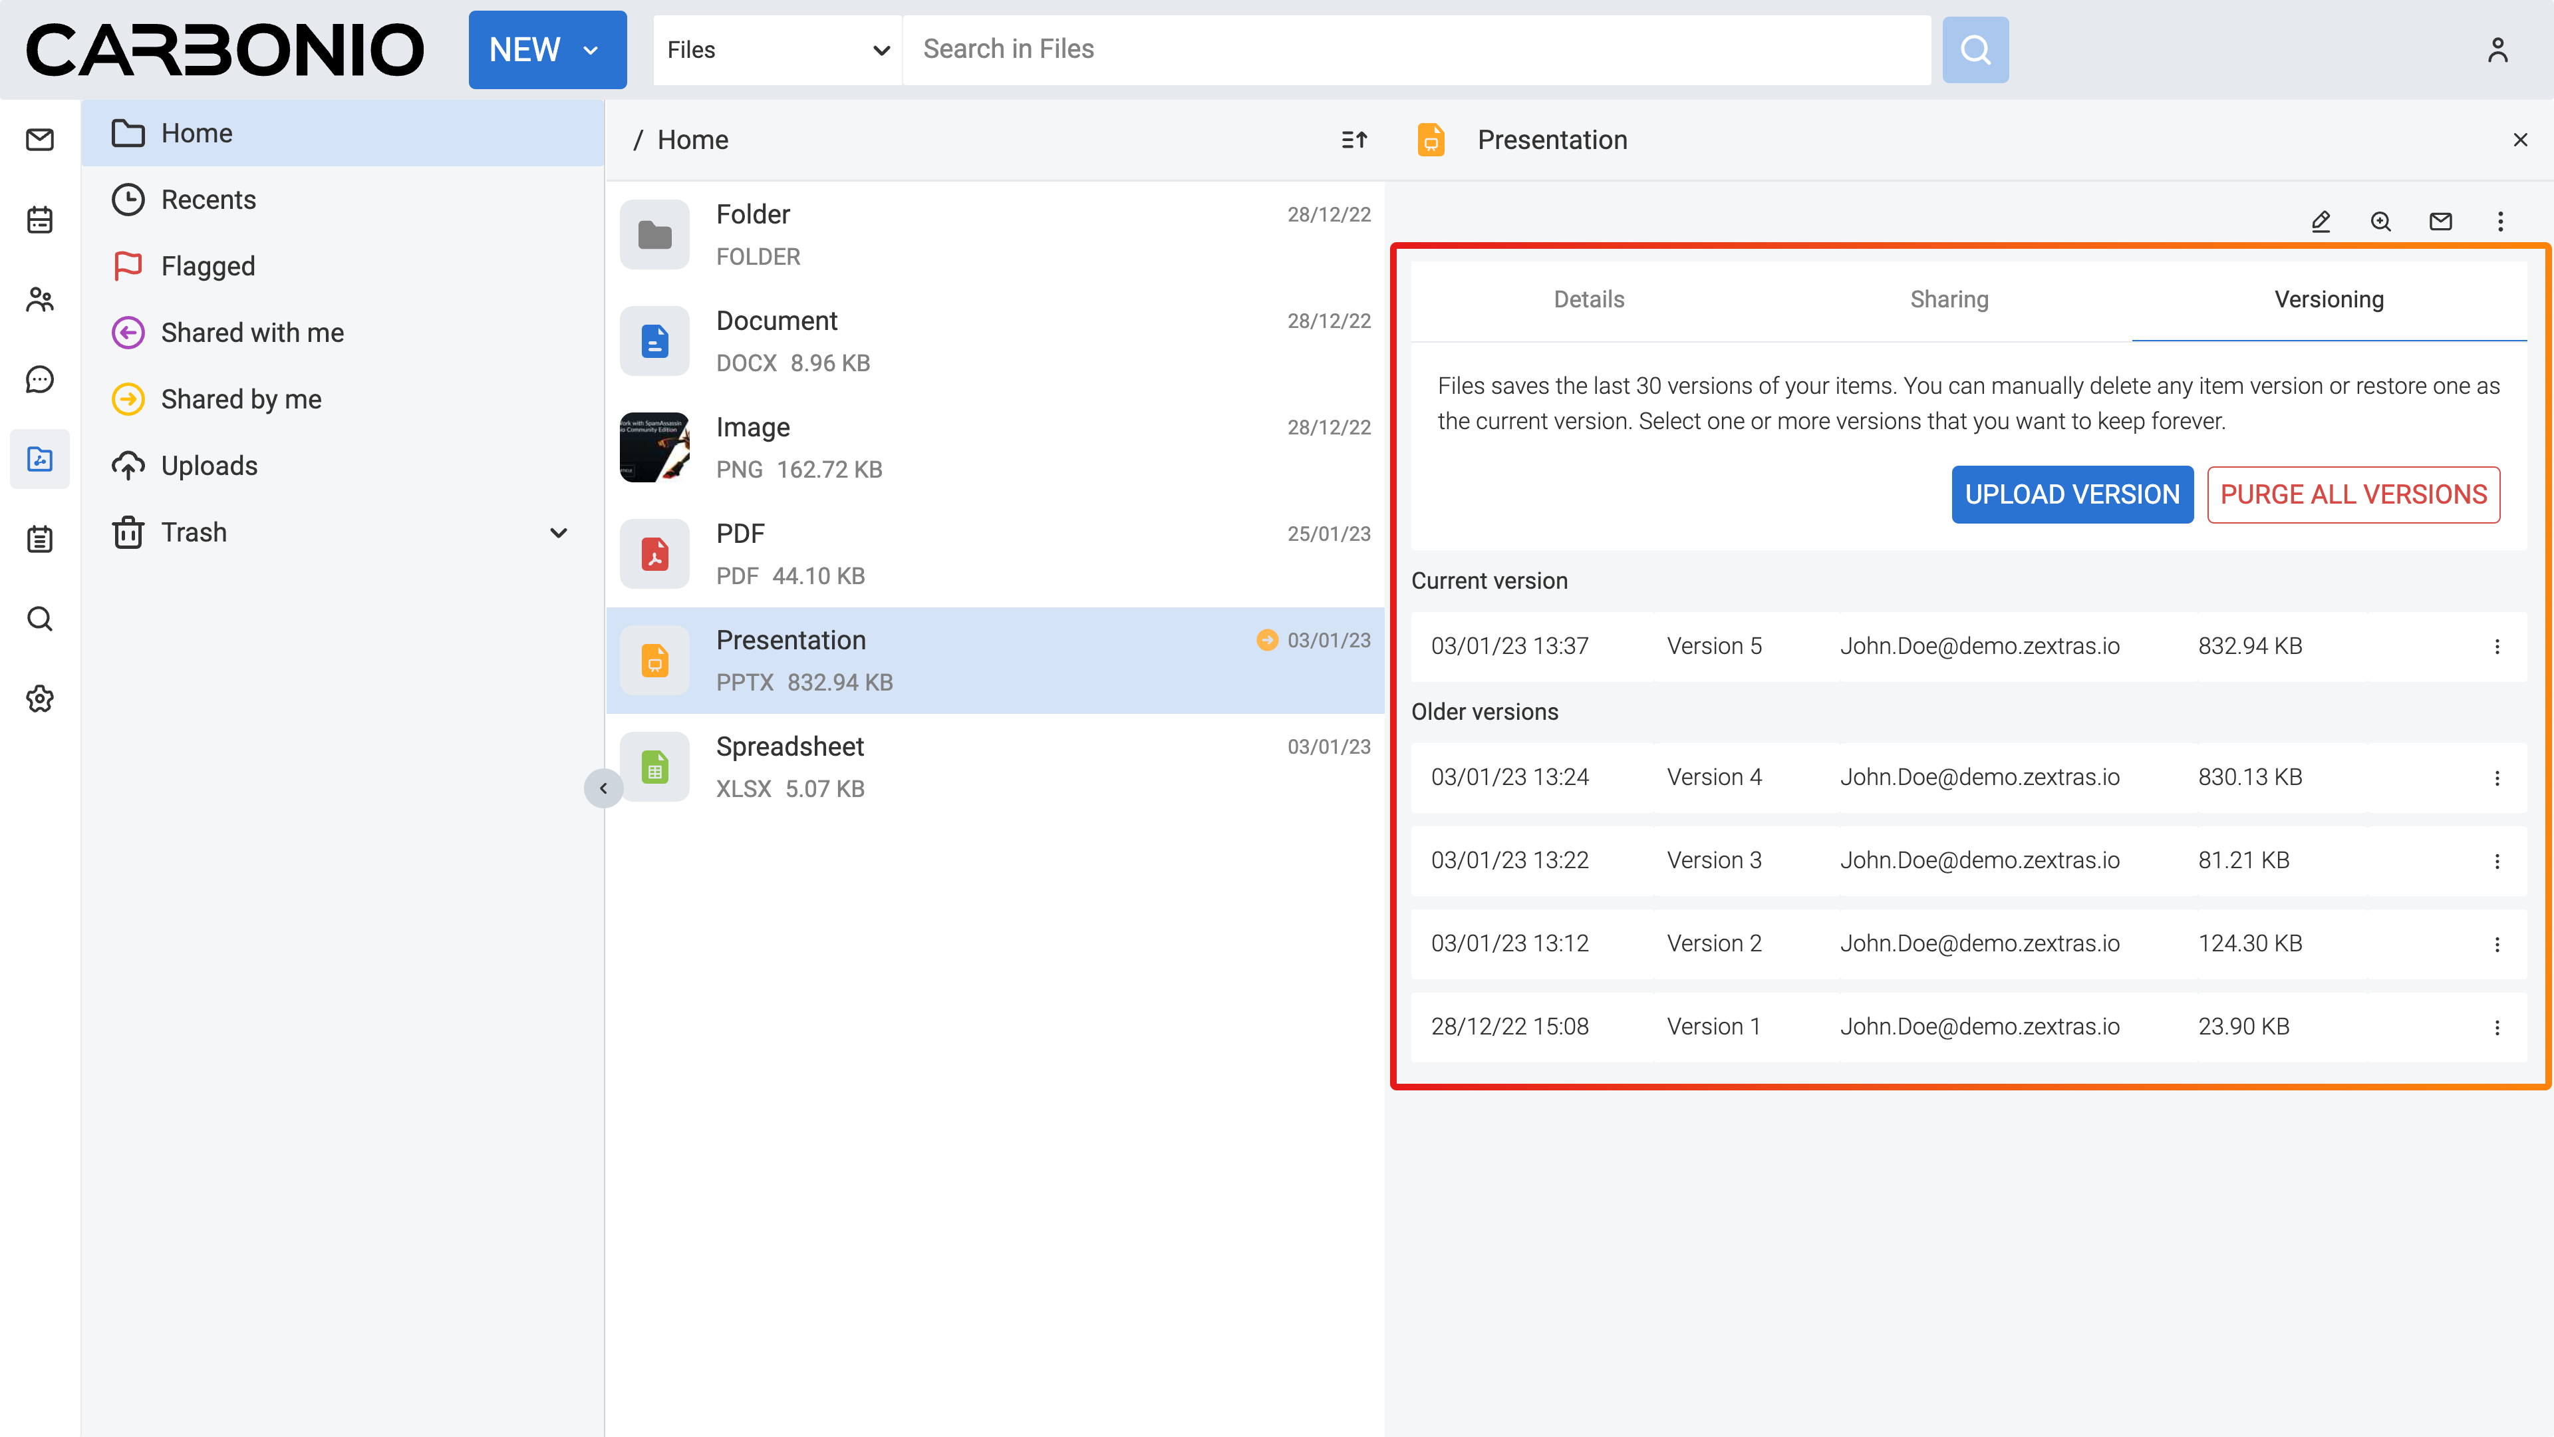Click the PURGE ALL VERSIONS button
2554x1437 pixels.
(2352, 494)
